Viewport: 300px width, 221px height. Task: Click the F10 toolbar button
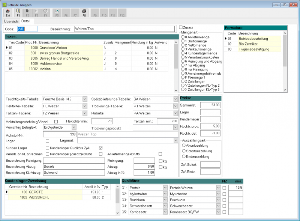(104, 13)
